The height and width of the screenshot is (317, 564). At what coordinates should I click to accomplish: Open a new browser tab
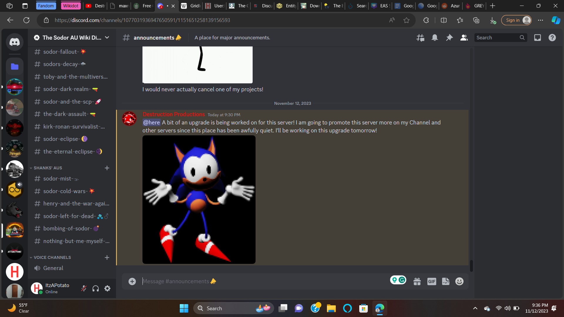[493, 6]
